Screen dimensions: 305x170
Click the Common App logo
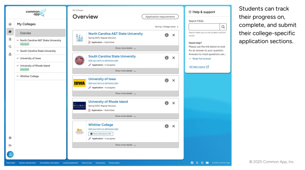(36, 13)
